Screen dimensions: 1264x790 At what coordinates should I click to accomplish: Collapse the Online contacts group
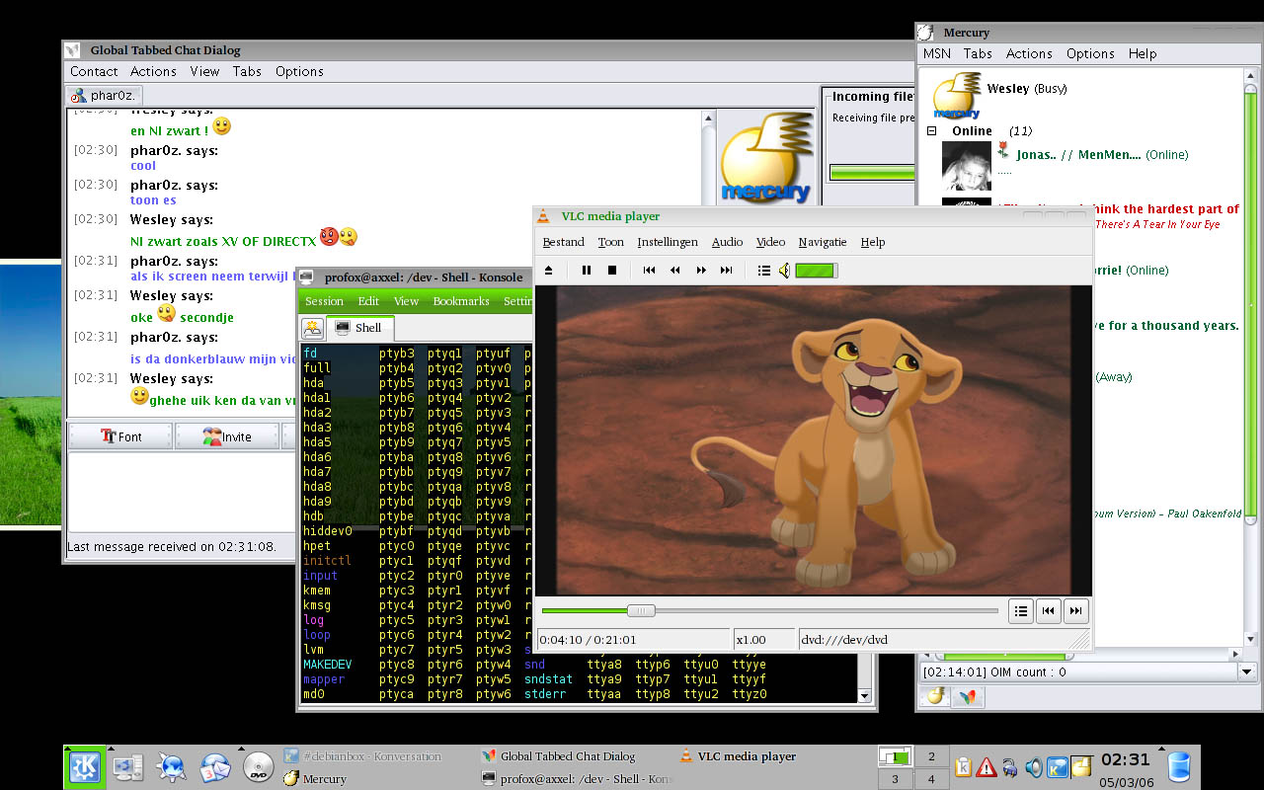(931, 131)
